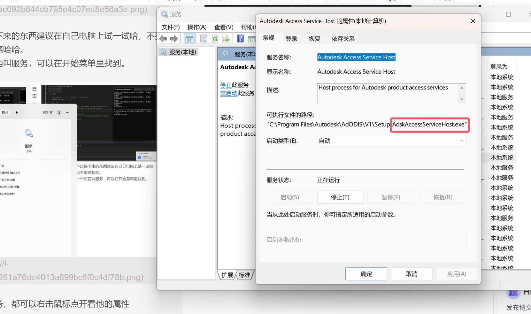Click the gear icon in the 服务 title bar
This screenshot has width=531, height=314.
coord(165,14)
